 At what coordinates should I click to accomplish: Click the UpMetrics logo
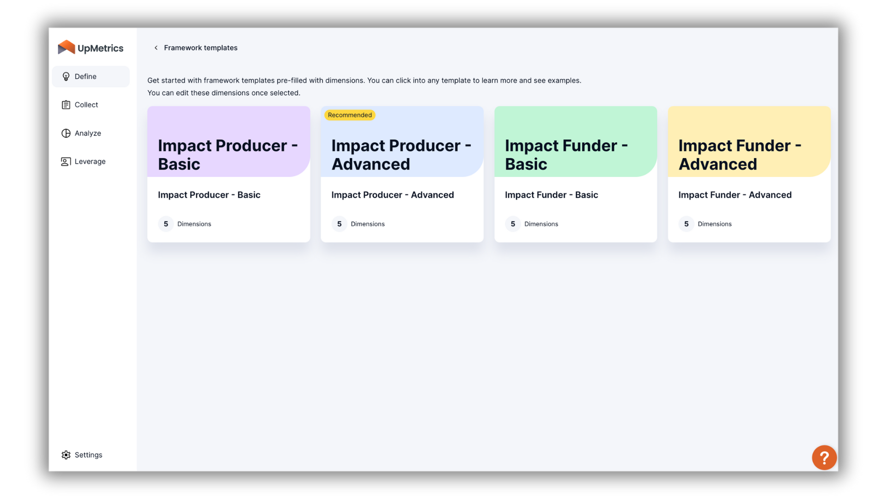[91, 48]
